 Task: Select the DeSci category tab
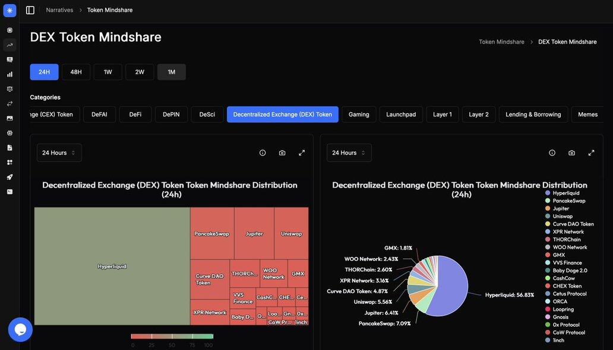(x=207, y=114)
